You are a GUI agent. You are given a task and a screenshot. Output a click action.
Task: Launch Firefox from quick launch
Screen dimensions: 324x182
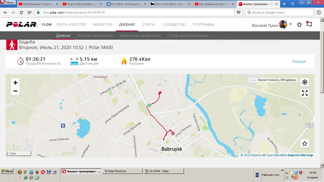tap(37, 172)
